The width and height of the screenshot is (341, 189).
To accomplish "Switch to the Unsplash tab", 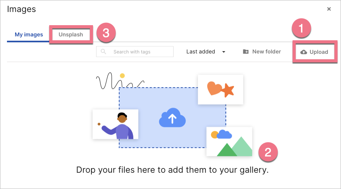I will (x=71, y=34).
